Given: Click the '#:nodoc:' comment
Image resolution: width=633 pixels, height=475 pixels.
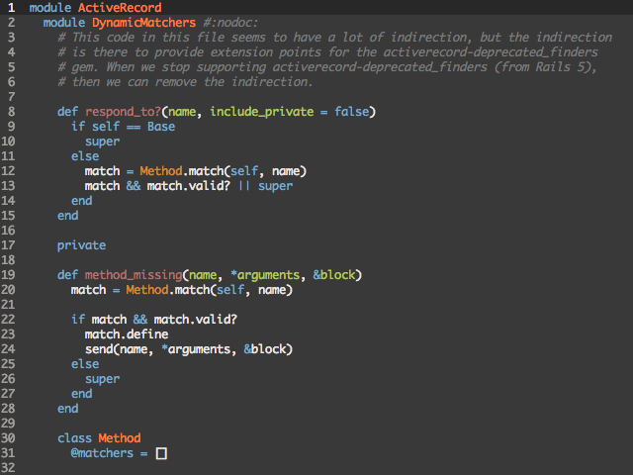Looking at the screenshot, I should coord(230,23).
